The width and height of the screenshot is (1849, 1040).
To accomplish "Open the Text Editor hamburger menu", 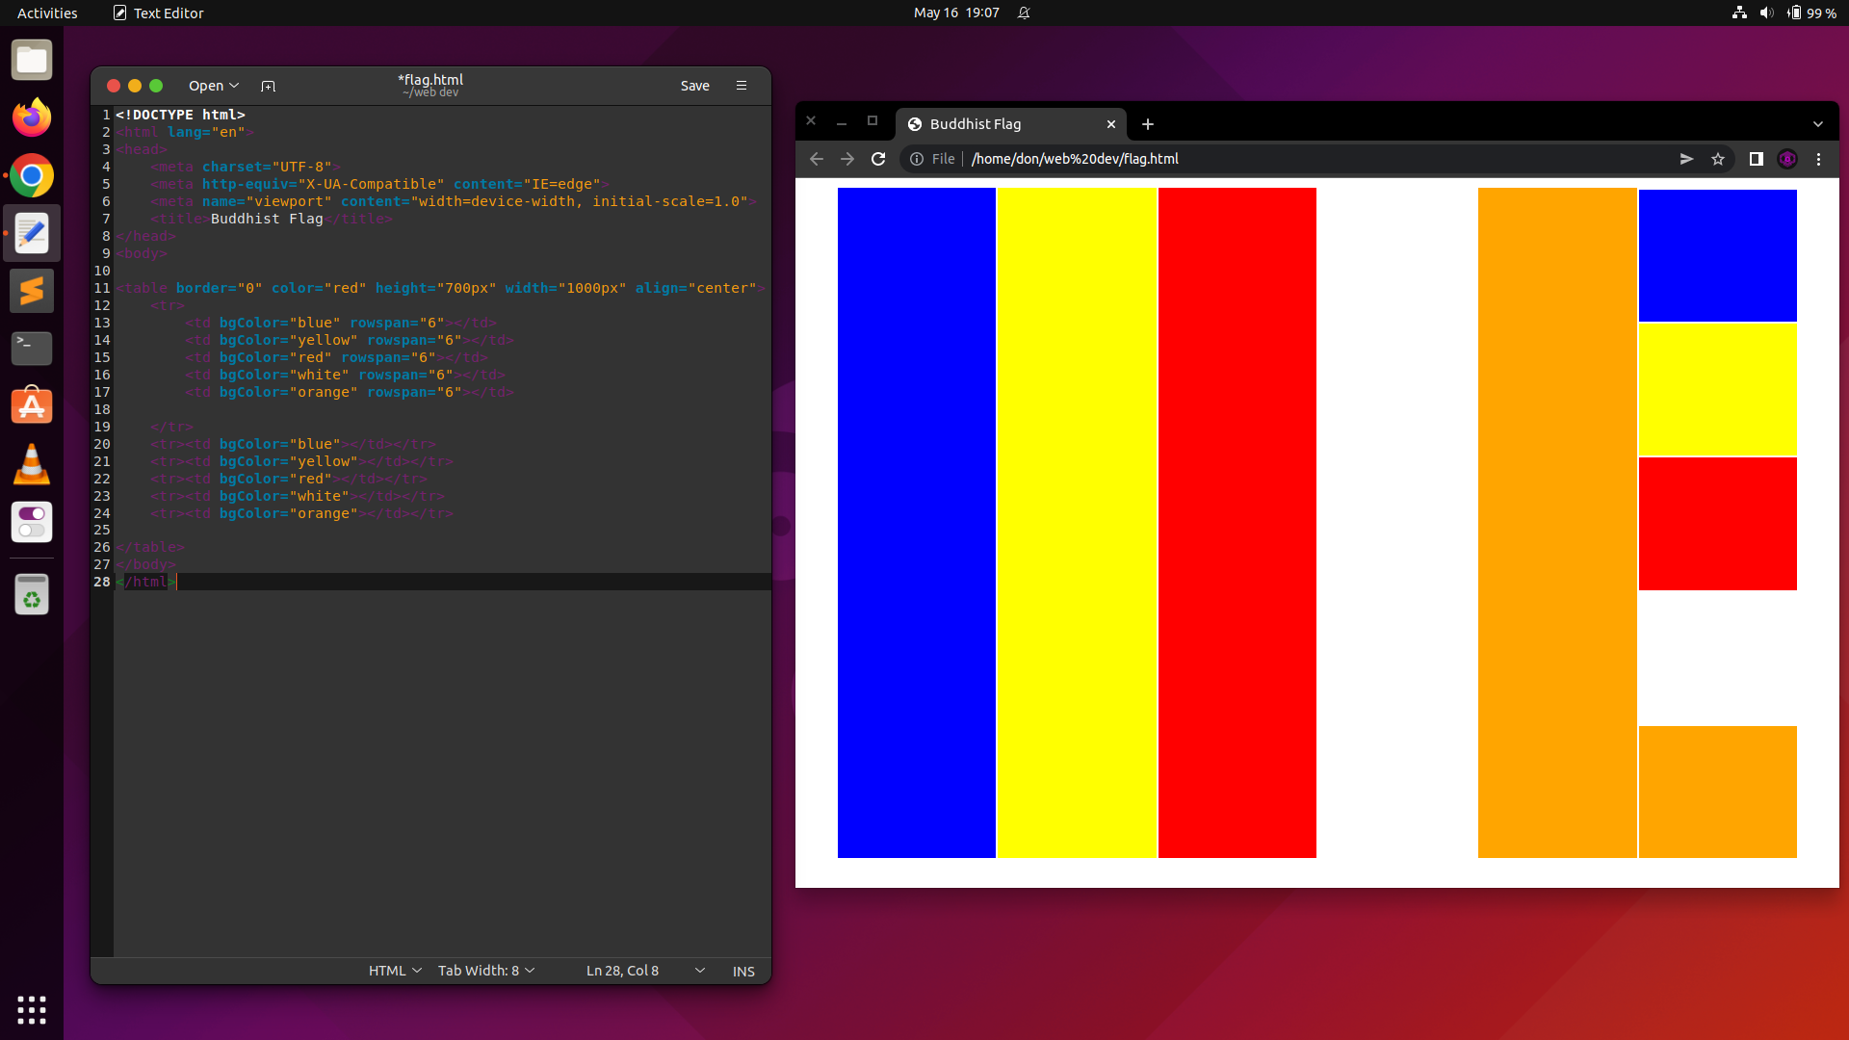I will (x=742, y=86).
